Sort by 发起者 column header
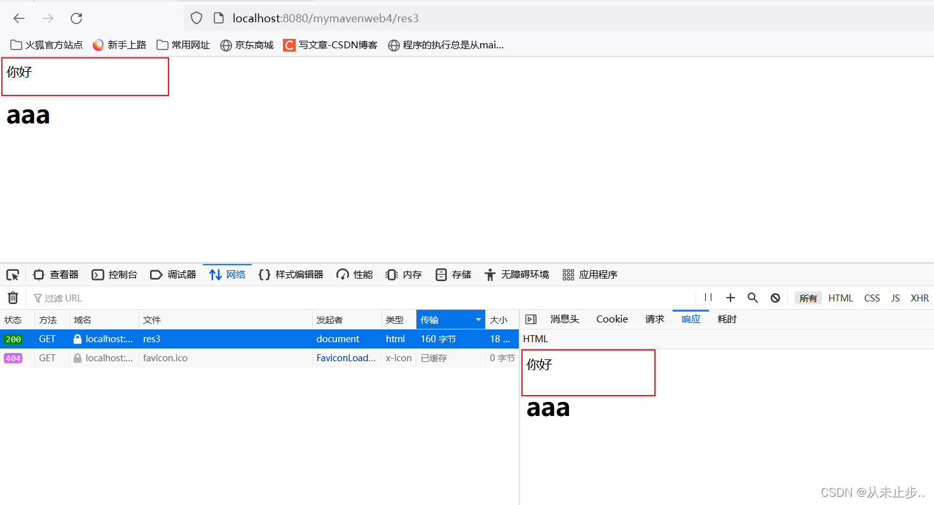Viewport: 934px width, 505px height. click(x=347, y=320)
